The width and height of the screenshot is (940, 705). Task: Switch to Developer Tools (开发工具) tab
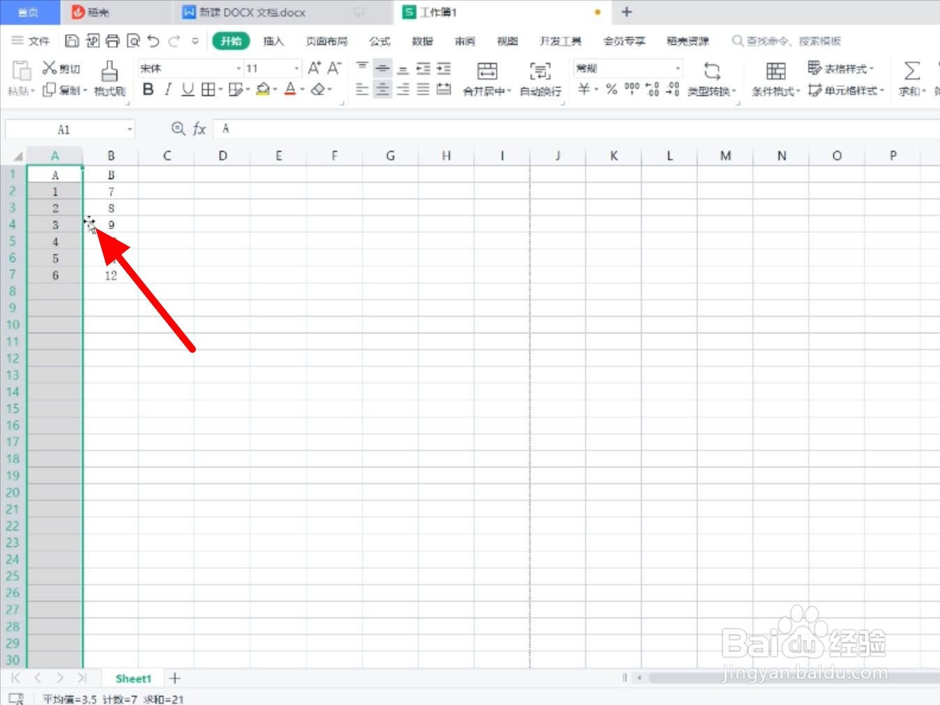coord(561,41)
